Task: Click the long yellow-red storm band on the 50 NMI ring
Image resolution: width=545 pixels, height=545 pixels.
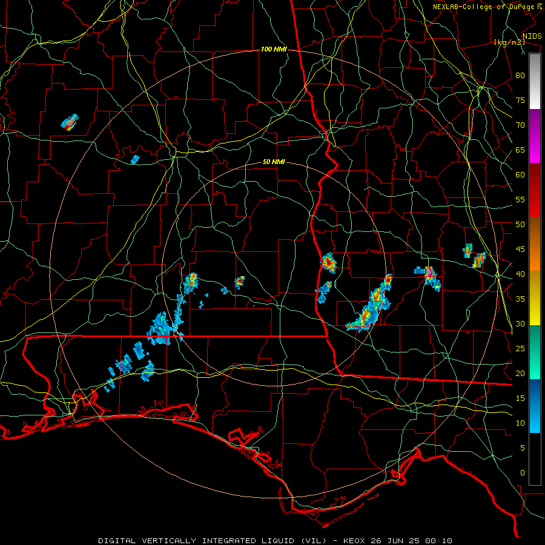Action: 370,303
